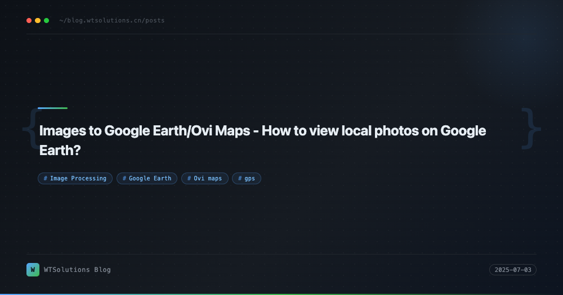This screenshot has height=295, width=563.
Task: Click the red close dot
Action: [x=29, y=20]
